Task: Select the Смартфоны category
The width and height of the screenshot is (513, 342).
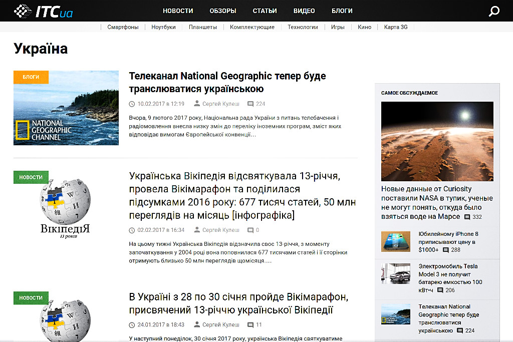Action: (x=123, y=27)
